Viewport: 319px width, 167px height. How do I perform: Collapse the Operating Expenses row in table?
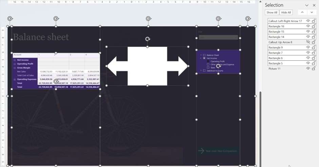[x=15, y=79]
